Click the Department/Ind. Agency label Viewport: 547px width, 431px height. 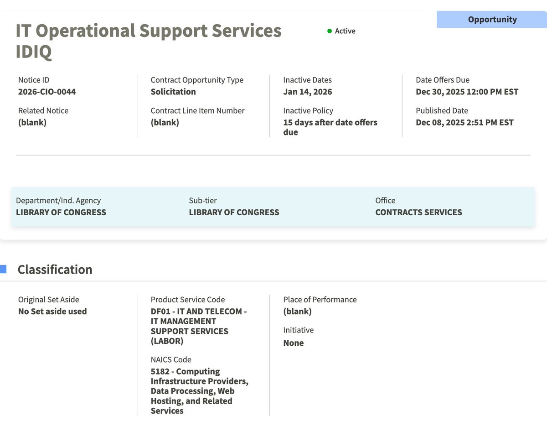click(x=58, y=200)
